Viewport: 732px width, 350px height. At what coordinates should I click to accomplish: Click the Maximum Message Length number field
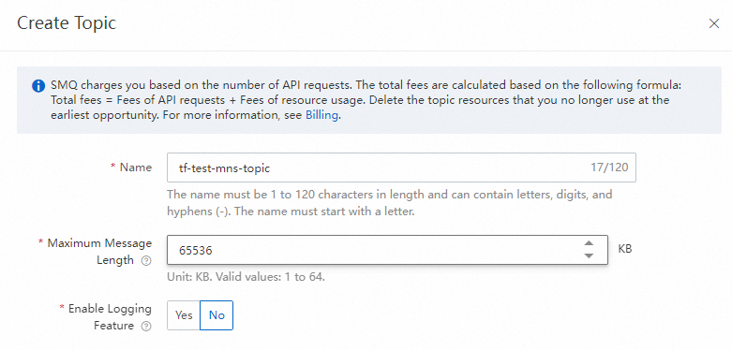[x=387, y=250]
